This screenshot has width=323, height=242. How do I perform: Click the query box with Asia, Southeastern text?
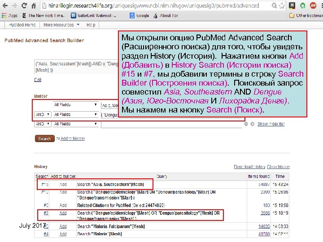coord(76,67)
